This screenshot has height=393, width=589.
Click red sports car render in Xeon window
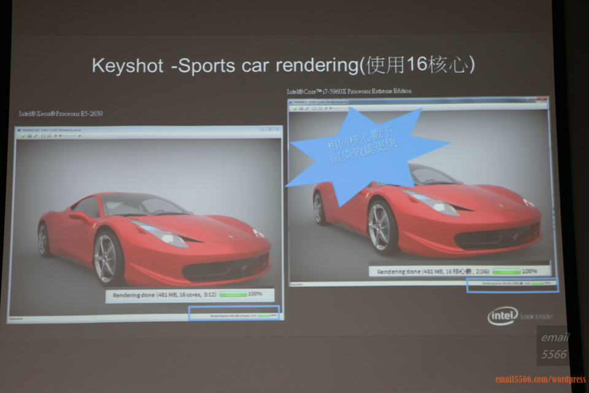click(x=154, y=239)
